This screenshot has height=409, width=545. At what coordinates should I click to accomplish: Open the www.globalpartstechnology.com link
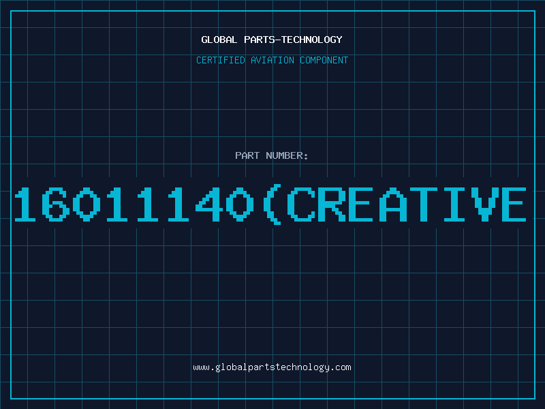272,367
